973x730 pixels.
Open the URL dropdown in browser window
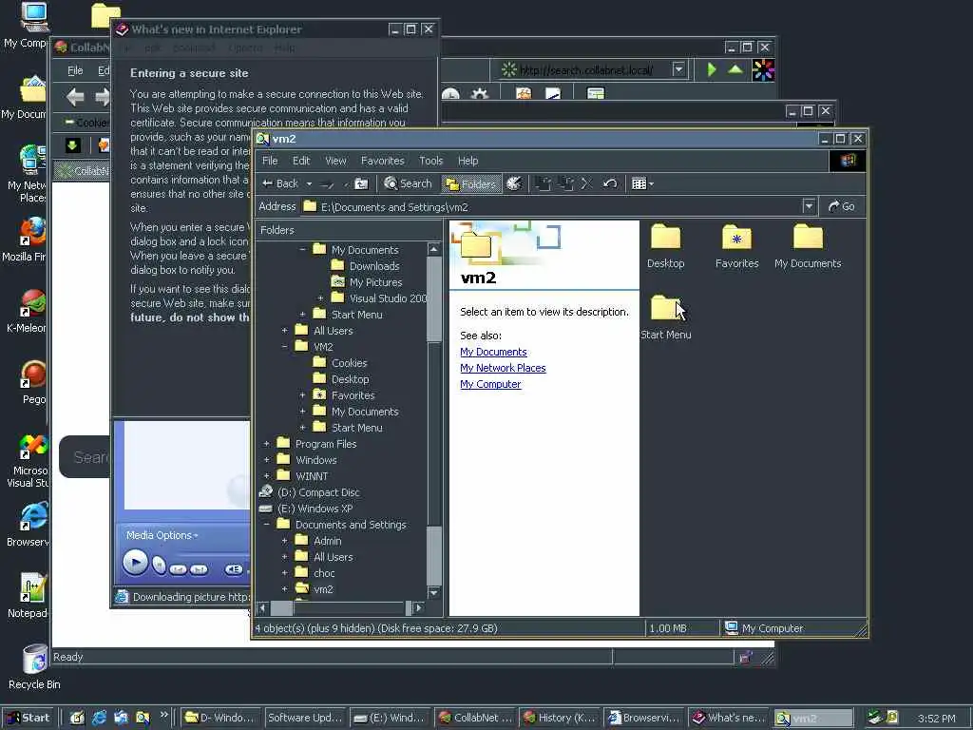coord(678,69)
